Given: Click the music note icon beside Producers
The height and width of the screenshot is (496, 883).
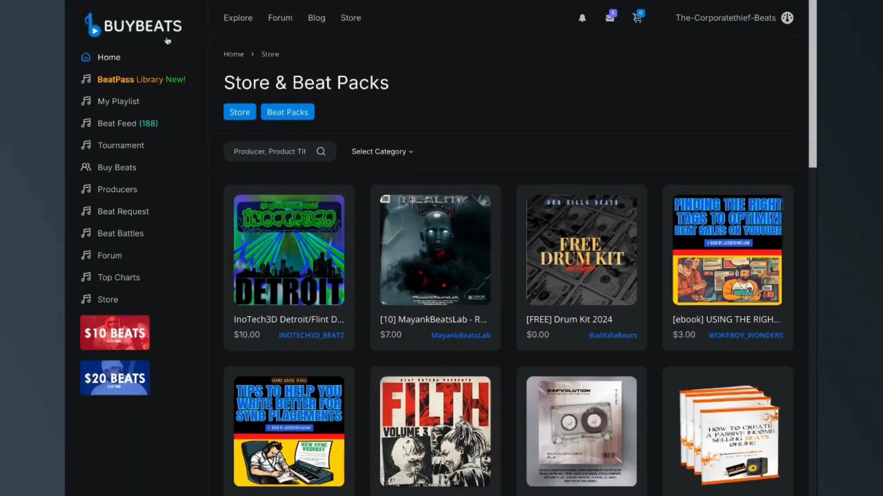Looking at the screenshot, I should 86,189.
